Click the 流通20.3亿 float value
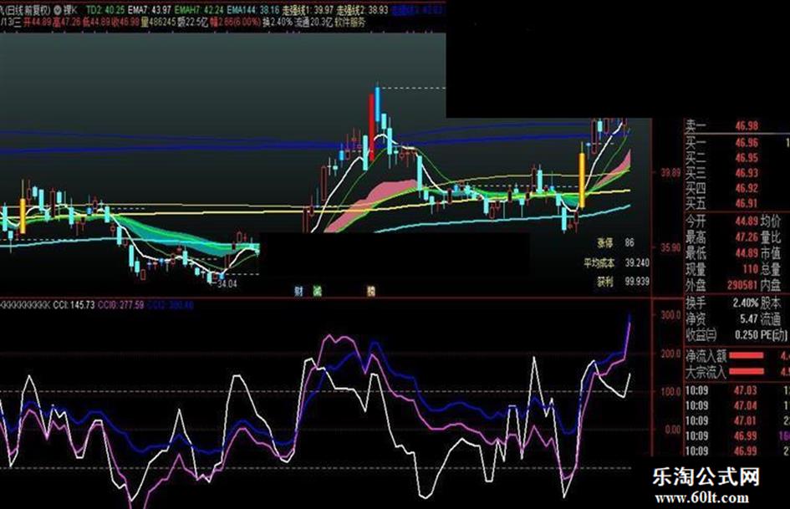790x509 pixels. pyautogui.click(x=313, y=23)
